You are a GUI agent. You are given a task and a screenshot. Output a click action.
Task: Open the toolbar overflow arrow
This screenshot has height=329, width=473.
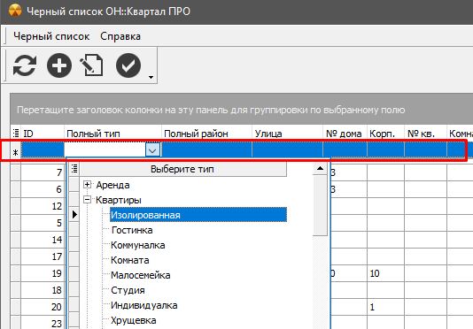151,77
